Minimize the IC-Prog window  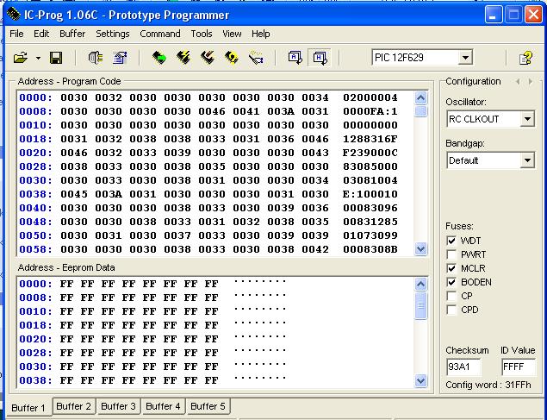[x=493, y=15]
